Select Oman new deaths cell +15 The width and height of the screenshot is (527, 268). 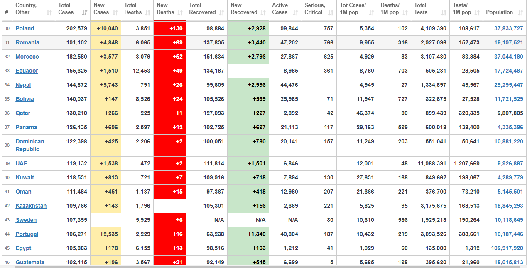(x=169, y=192)
